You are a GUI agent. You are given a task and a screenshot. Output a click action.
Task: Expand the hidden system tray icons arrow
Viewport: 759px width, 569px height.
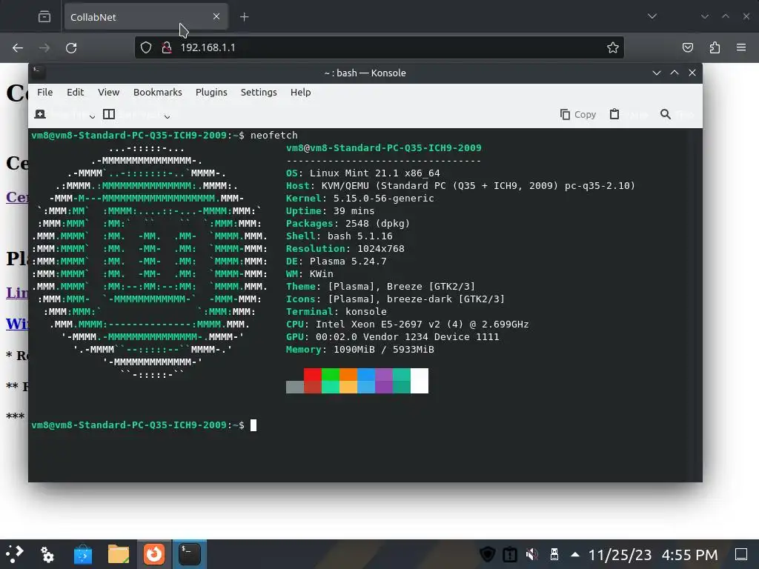[575, 554]
